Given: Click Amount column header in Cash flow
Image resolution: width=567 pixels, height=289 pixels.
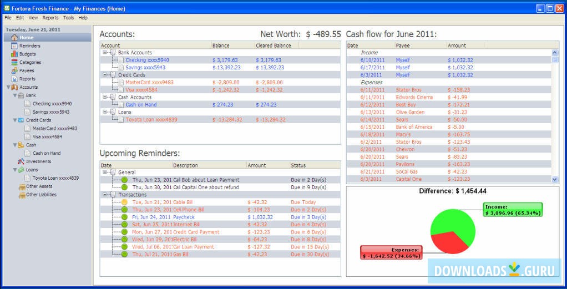Looking at the screenshot, I should click(465, 45).
